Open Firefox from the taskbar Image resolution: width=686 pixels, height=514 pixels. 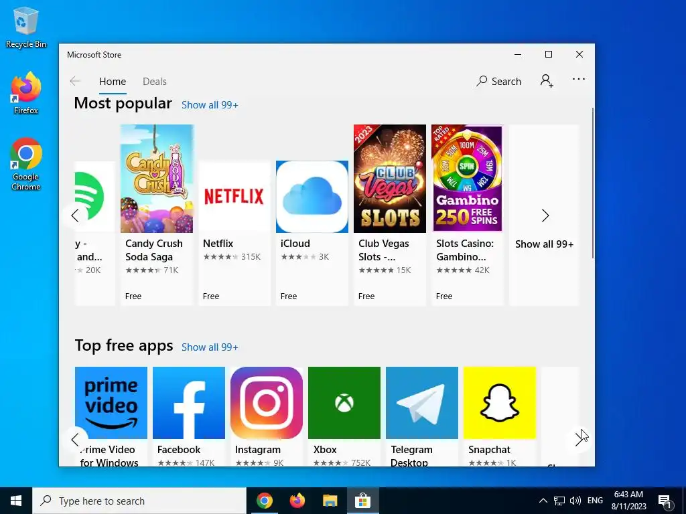pyautogui.click(x=297, y=501)
